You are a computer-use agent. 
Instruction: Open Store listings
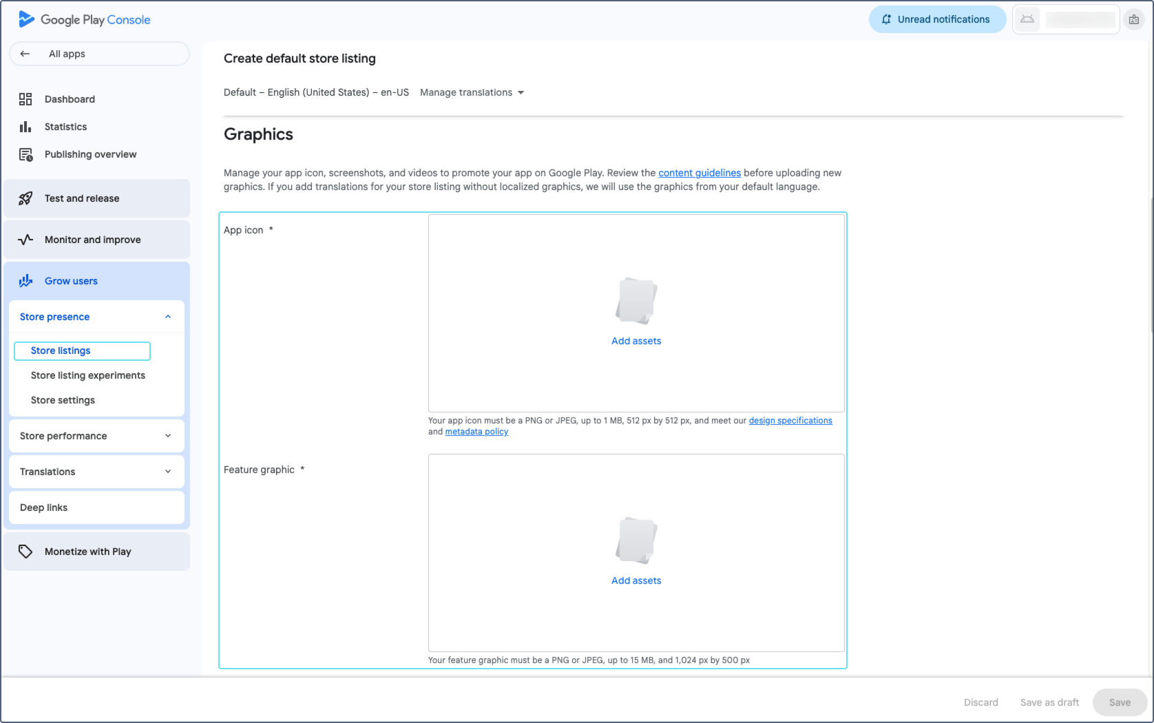coord(82,350)
